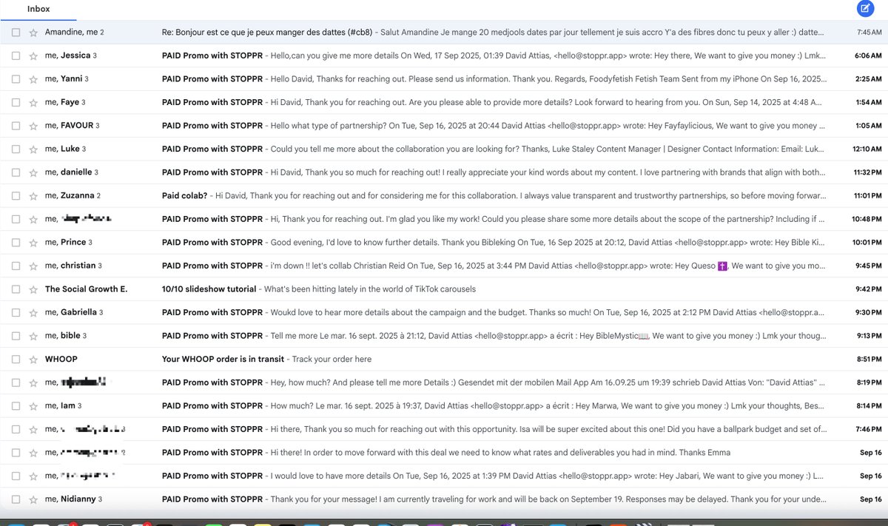The image size is (888, 526).
Task: Open snippet 'Thank you for your message! I am currently traveling'
Action: pos(548,499)
